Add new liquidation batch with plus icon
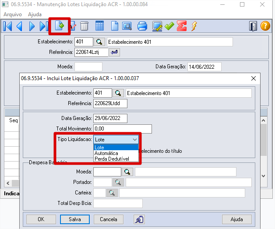Image resolution: width=275 pixels, height=229 pixels. pos(60,25)
